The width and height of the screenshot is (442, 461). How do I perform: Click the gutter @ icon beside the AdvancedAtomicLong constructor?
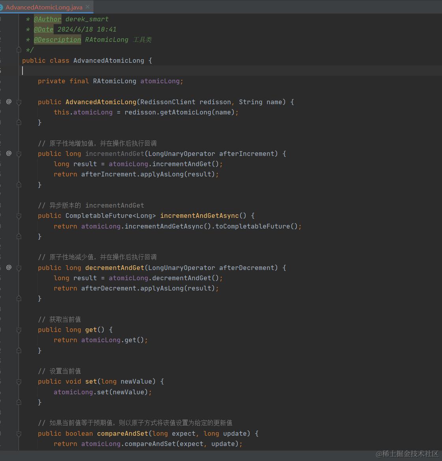pos(9,102)
